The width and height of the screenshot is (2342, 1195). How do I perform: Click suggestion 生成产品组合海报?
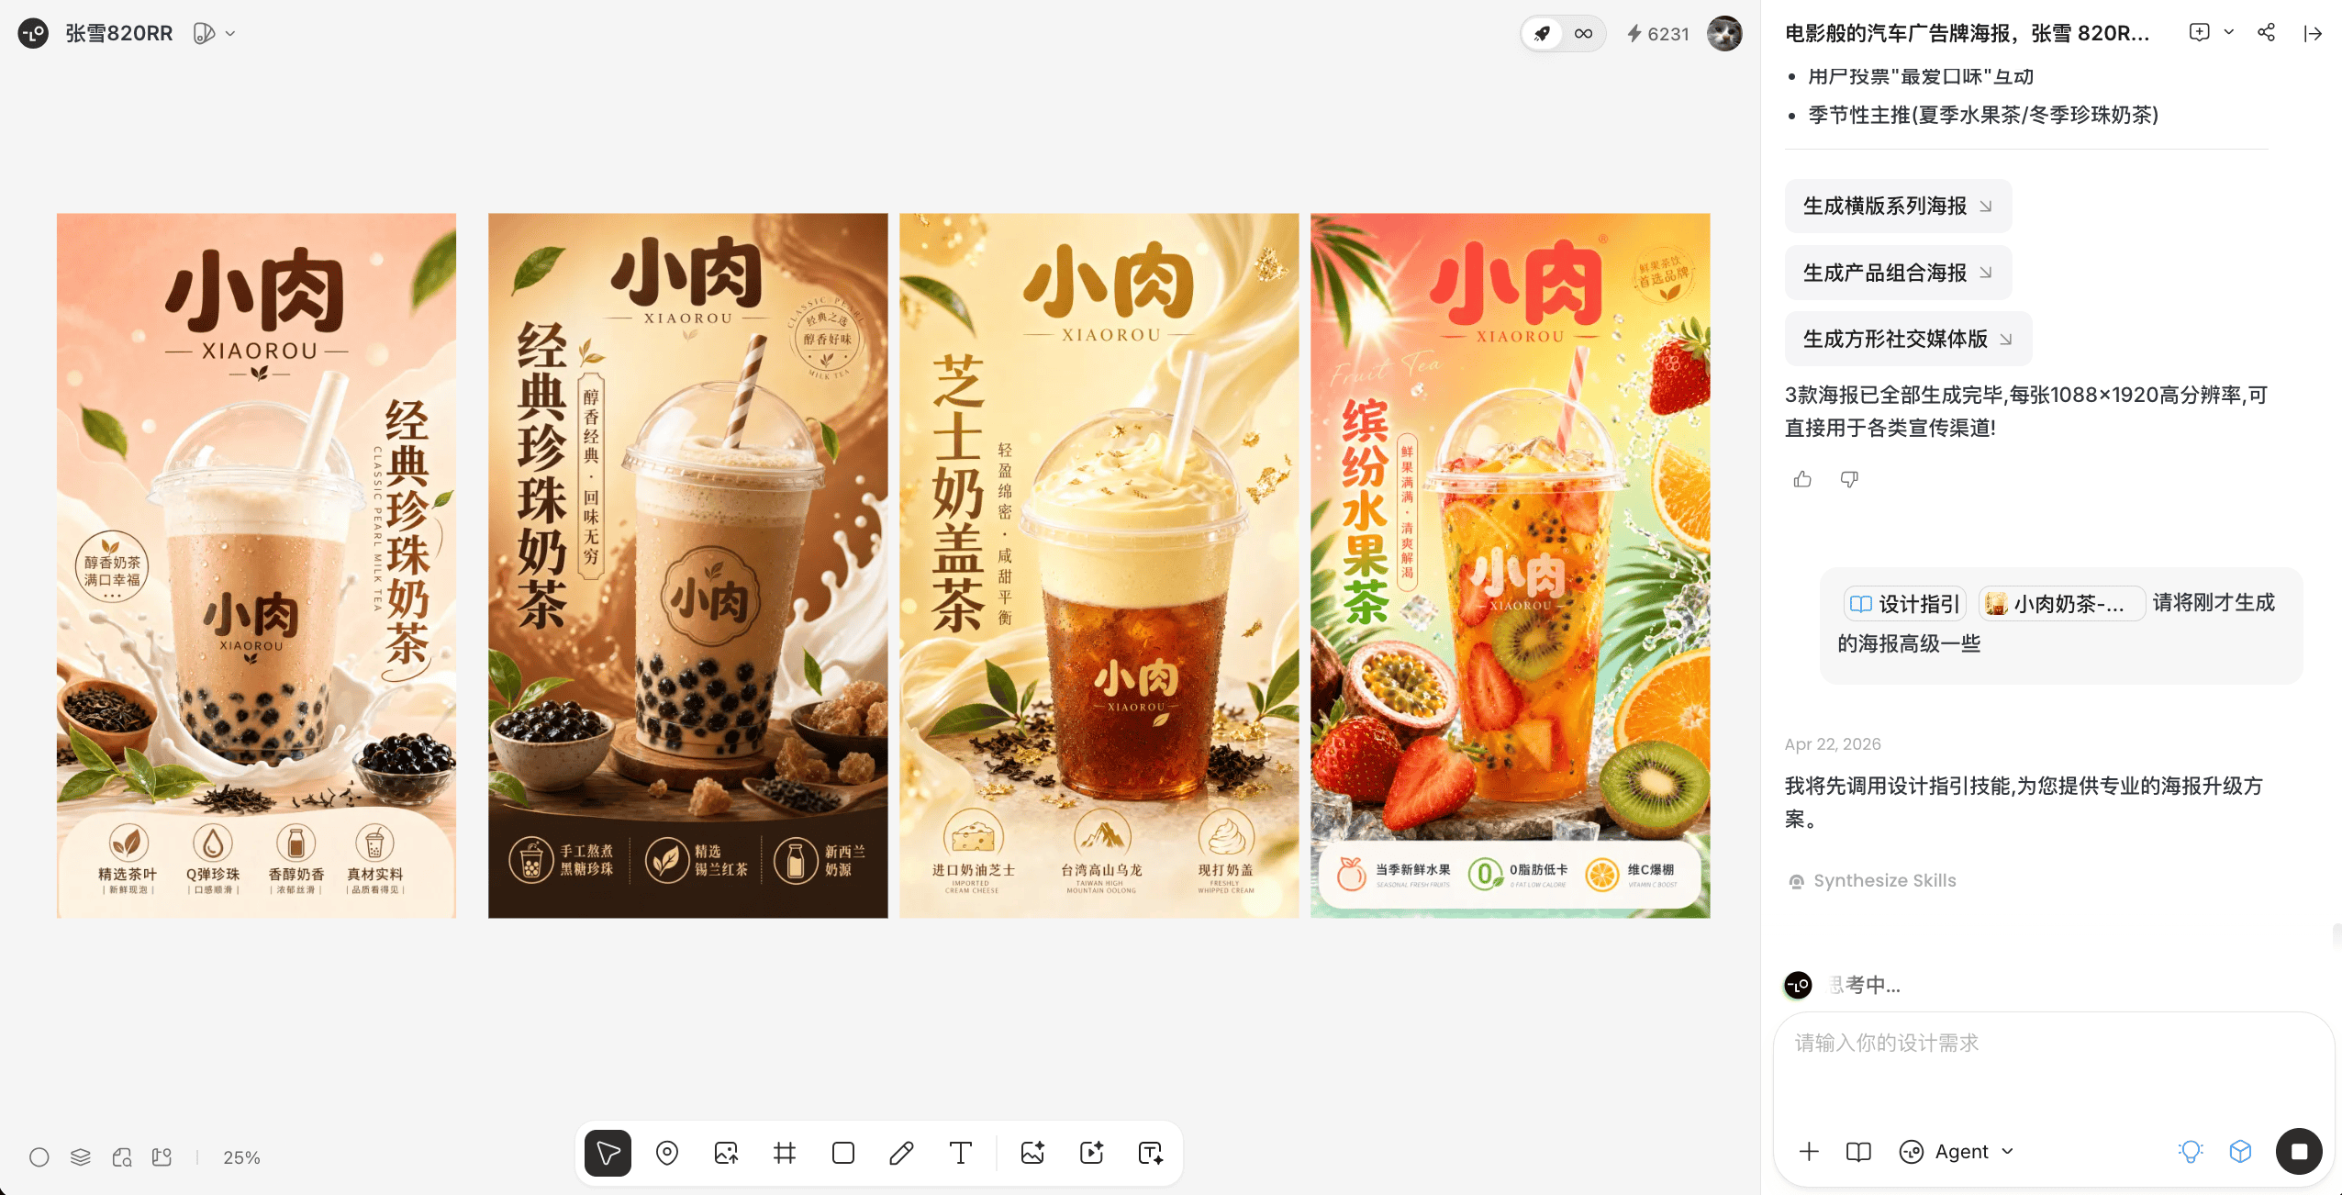[x=1898, y=273]
